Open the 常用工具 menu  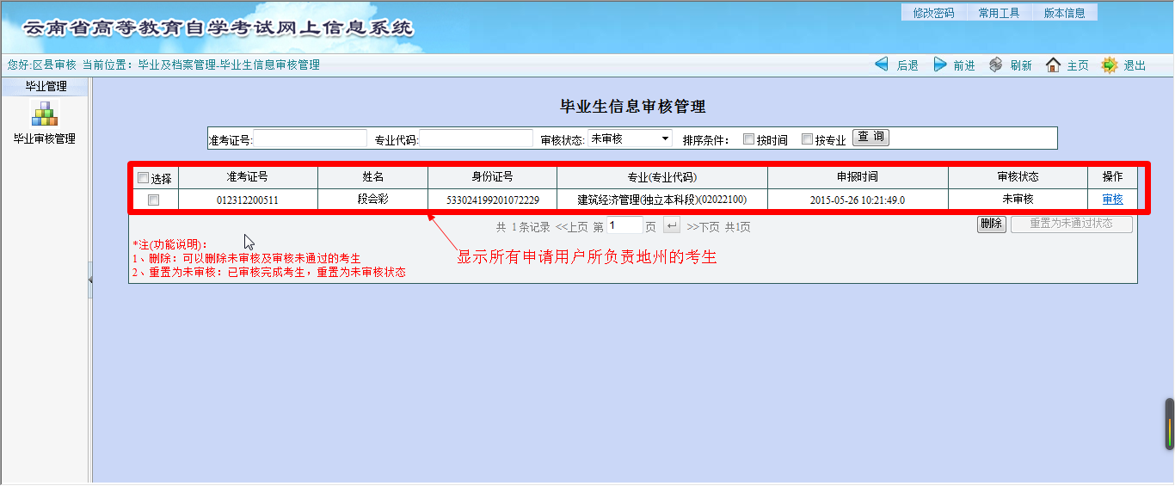coord(999,13)
